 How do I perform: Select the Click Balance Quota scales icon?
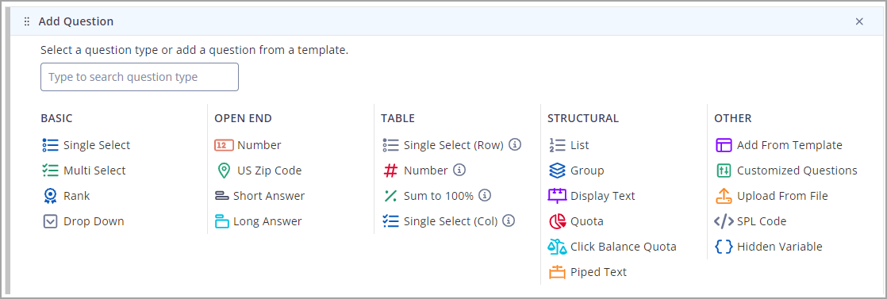(557, 247)
